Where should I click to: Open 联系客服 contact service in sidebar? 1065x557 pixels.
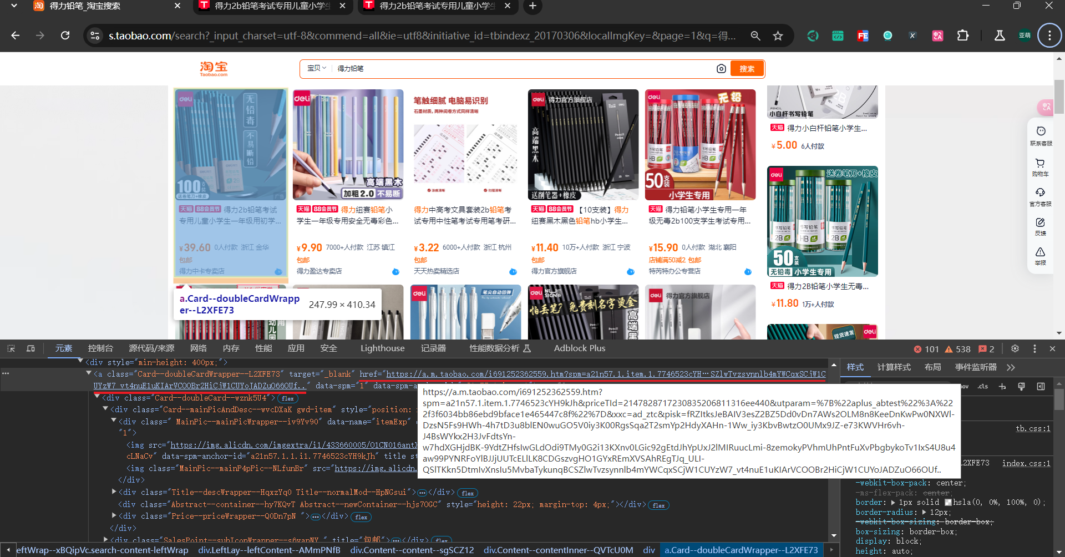[1041, 135]
